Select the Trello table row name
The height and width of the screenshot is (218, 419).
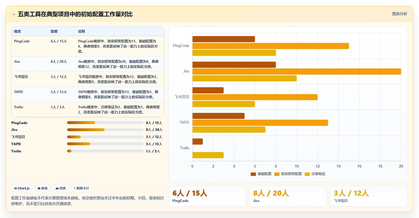click(x=19, y=107)
